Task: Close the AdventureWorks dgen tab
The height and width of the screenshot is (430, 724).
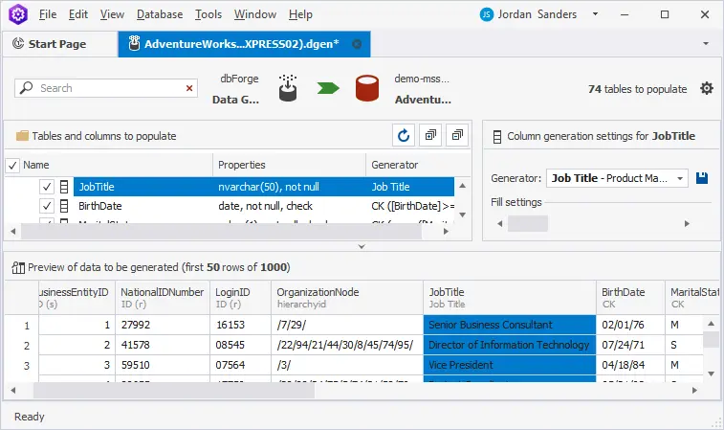Action: 357,44
